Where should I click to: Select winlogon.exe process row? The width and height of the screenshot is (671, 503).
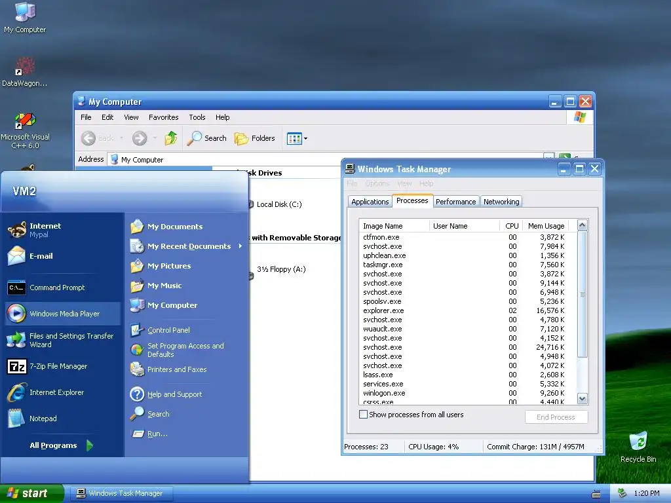pyautogui.click(x=464, y=393)
